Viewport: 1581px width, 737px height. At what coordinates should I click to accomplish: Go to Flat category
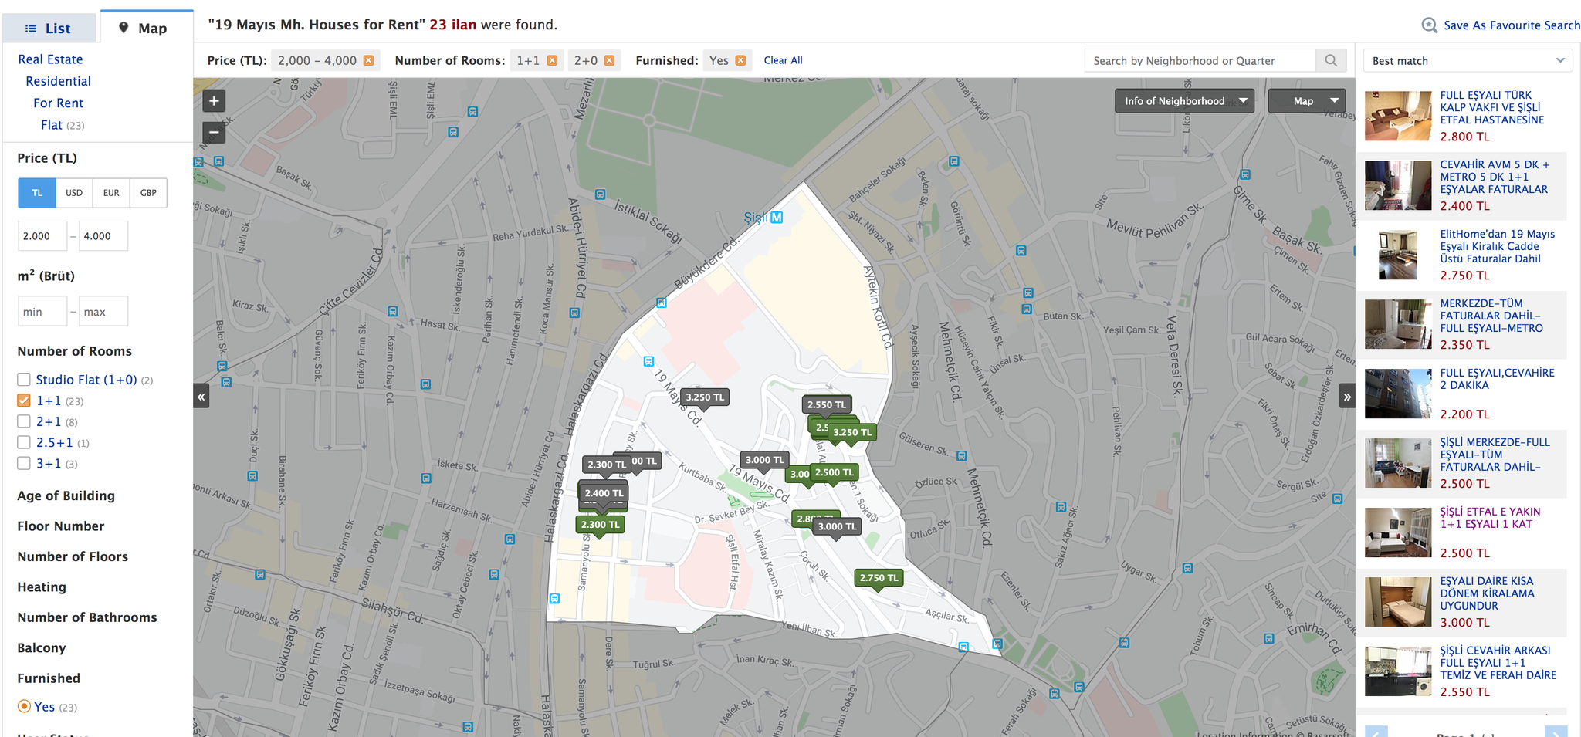[x=52, y=125]
